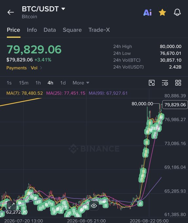Select the 4h chart interval
This screenshot has height=223, width=188.
click(50, 83)
